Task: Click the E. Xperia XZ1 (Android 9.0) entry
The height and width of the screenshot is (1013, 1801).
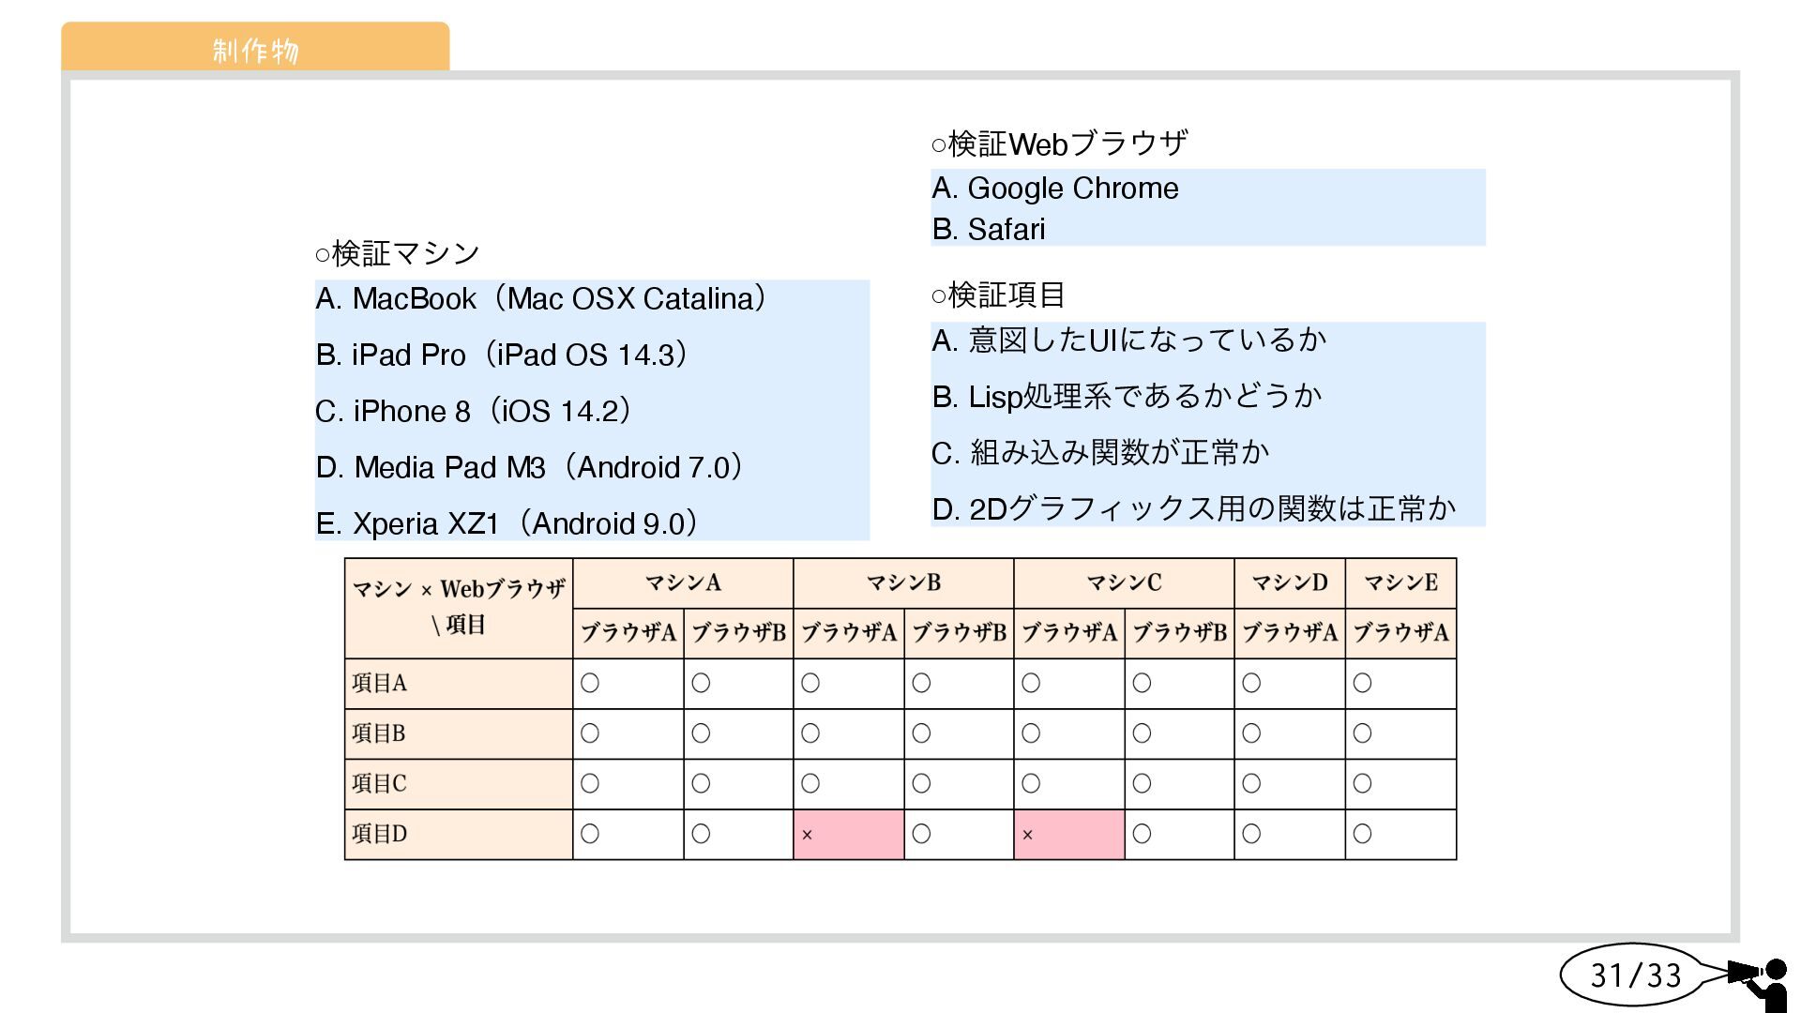Action: pyautogui.click(x=507, y=523)
